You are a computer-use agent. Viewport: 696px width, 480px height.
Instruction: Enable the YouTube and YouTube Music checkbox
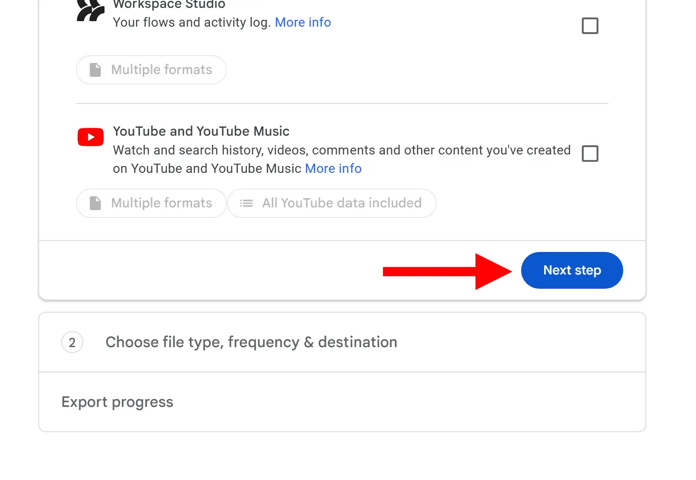pos(590,154)
